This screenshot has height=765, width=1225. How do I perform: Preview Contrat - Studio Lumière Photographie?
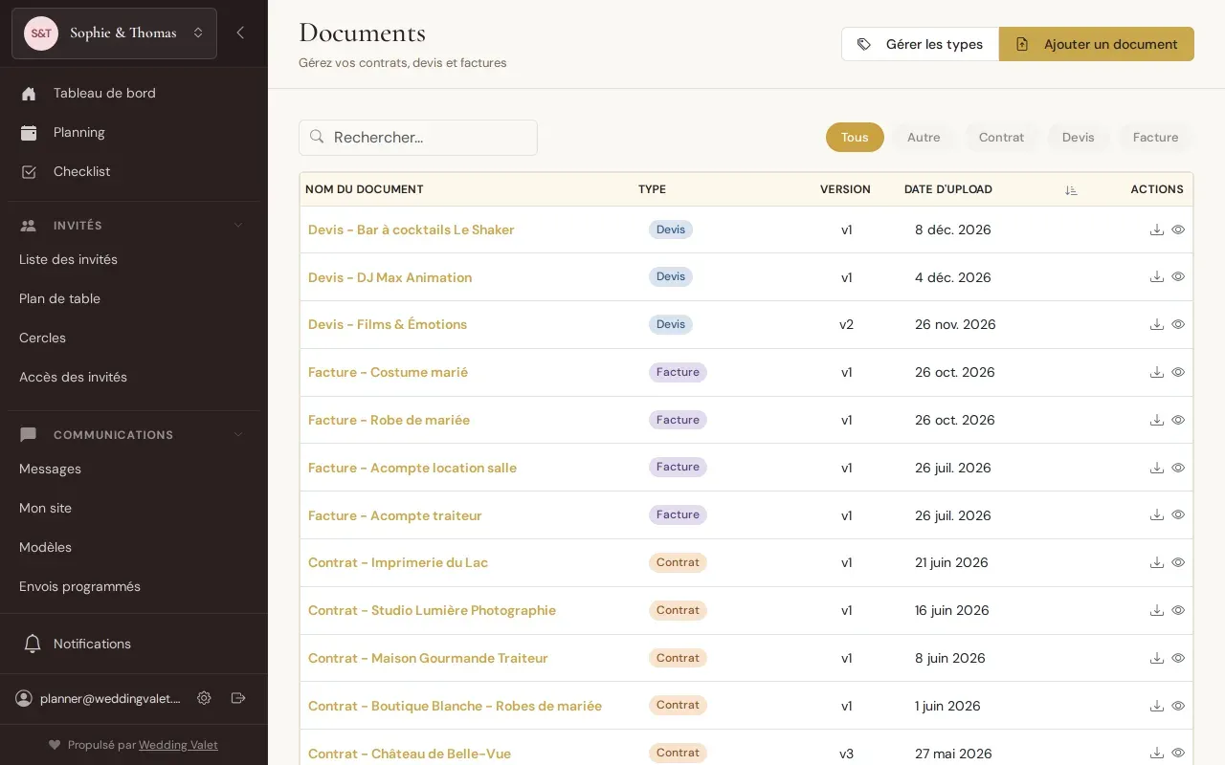coord(1178,610)
